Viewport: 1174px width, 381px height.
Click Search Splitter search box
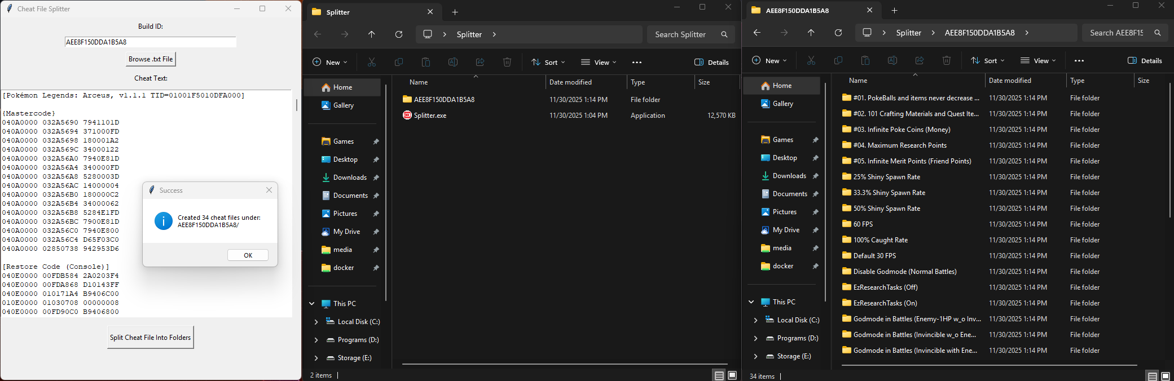691,34
